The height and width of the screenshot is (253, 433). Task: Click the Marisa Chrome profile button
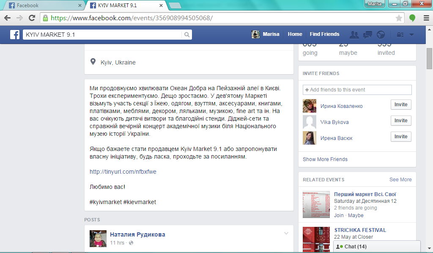click(x=375, y=4)
